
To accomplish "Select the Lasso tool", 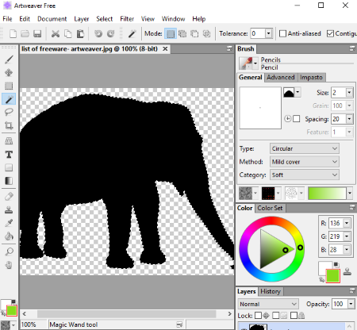I will tap(9, 112).
